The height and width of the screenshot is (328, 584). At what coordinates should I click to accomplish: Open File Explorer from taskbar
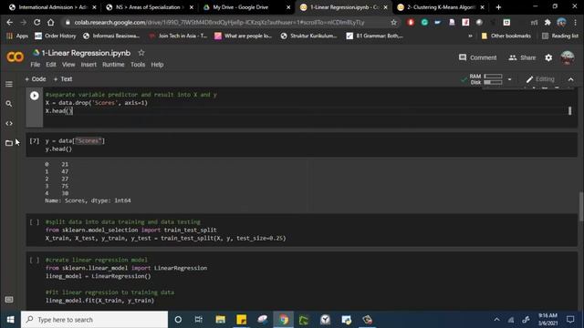(x=220, y=320)
